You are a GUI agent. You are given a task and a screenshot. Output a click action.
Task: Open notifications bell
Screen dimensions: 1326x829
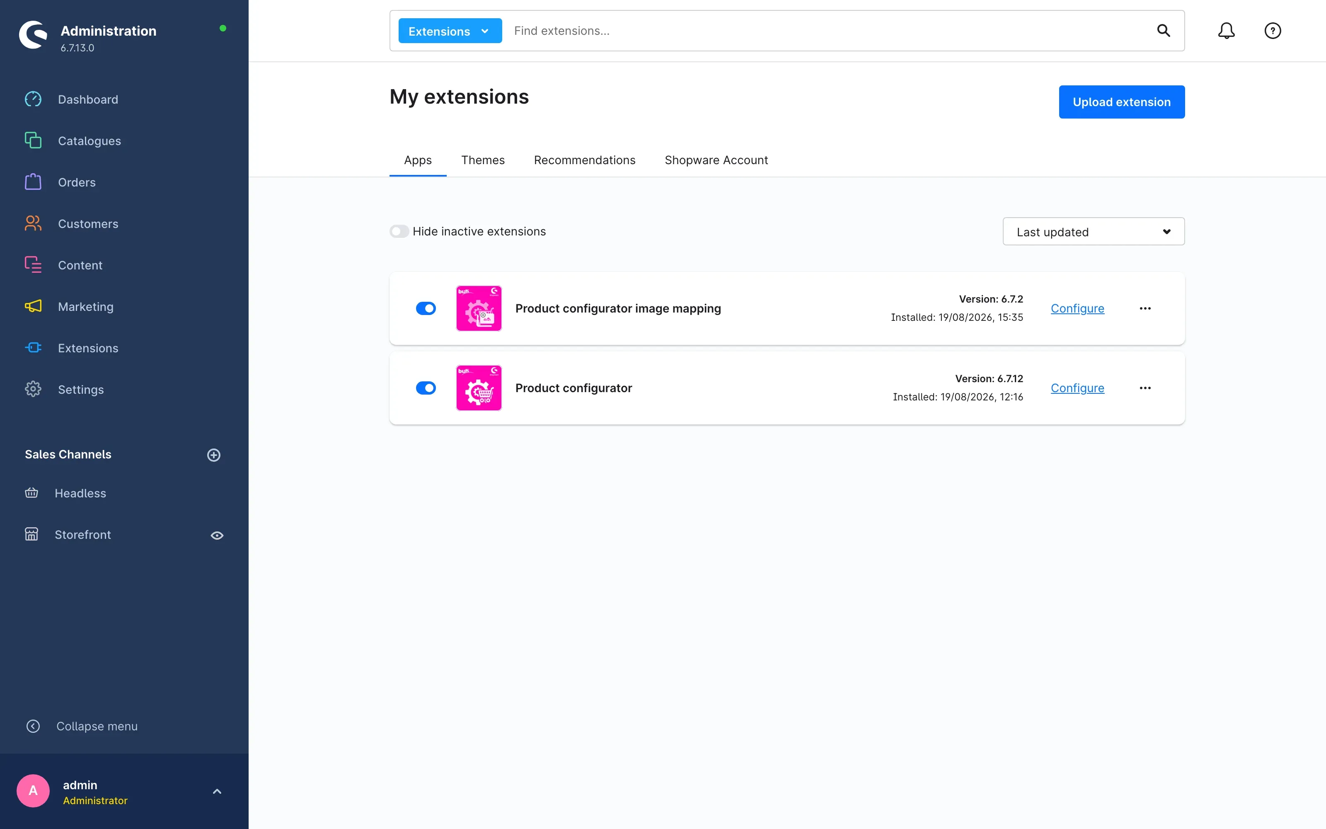pos(1226,31)
